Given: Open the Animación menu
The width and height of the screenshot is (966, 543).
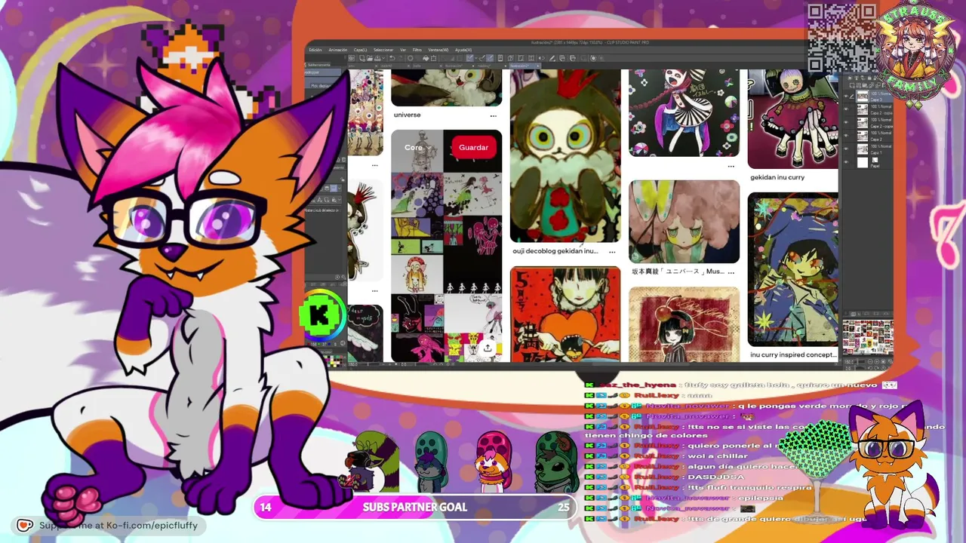Looking at the screenshot, I should [338, 50].
